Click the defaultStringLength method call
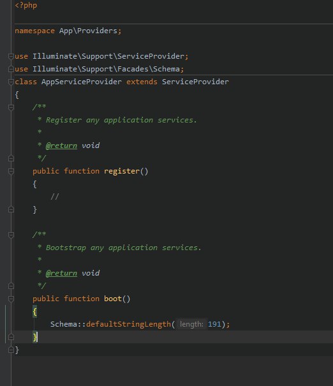This screenshot has width=333, height=386. (x=128, y=325)
